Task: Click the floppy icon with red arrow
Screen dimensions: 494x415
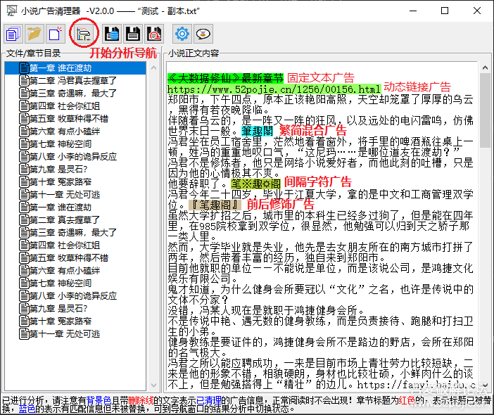Action: pyautogui.click(x=154, y=34)
